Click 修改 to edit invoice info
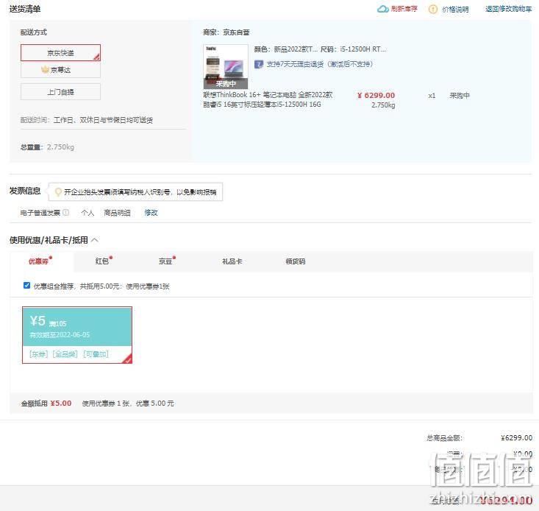This screenshot has width=539, height=511. 151,213
